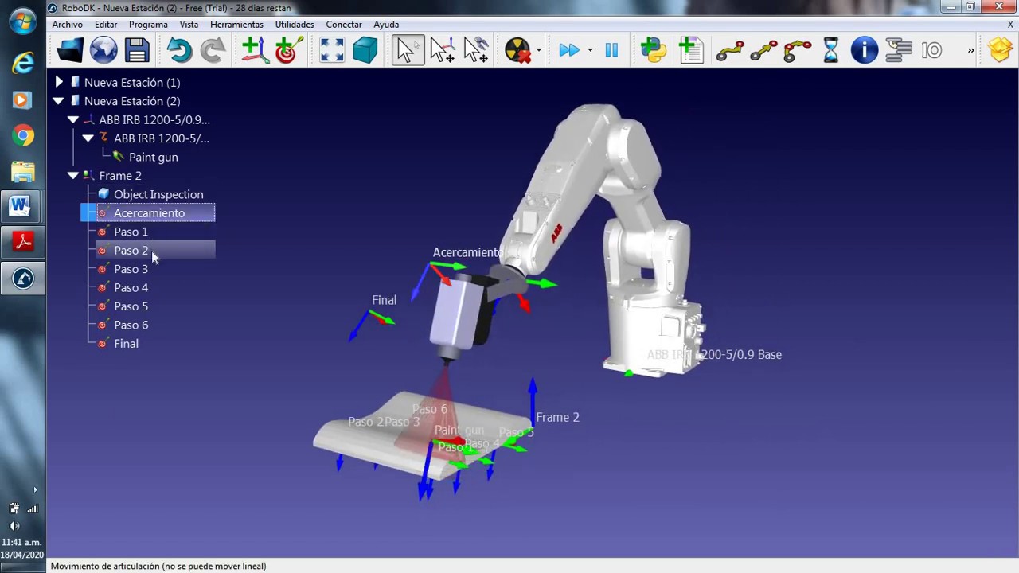Image resolution: width=1019 pixels, height=573 pixels.
Task: Toggle collision check radiation icon
Action: tap(517, 50)
